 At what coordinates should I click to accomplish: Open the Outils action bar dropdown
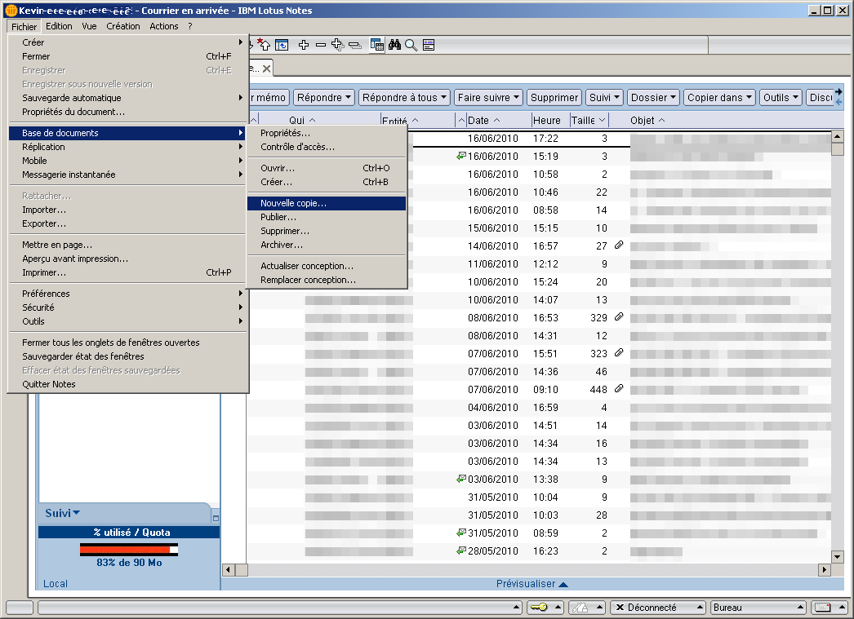click(781, 97)
